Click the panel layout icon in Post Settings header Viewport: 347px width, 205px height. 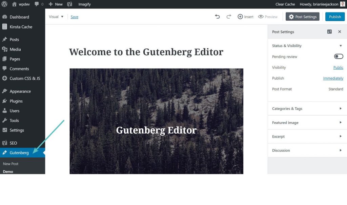tap(329, 32)
